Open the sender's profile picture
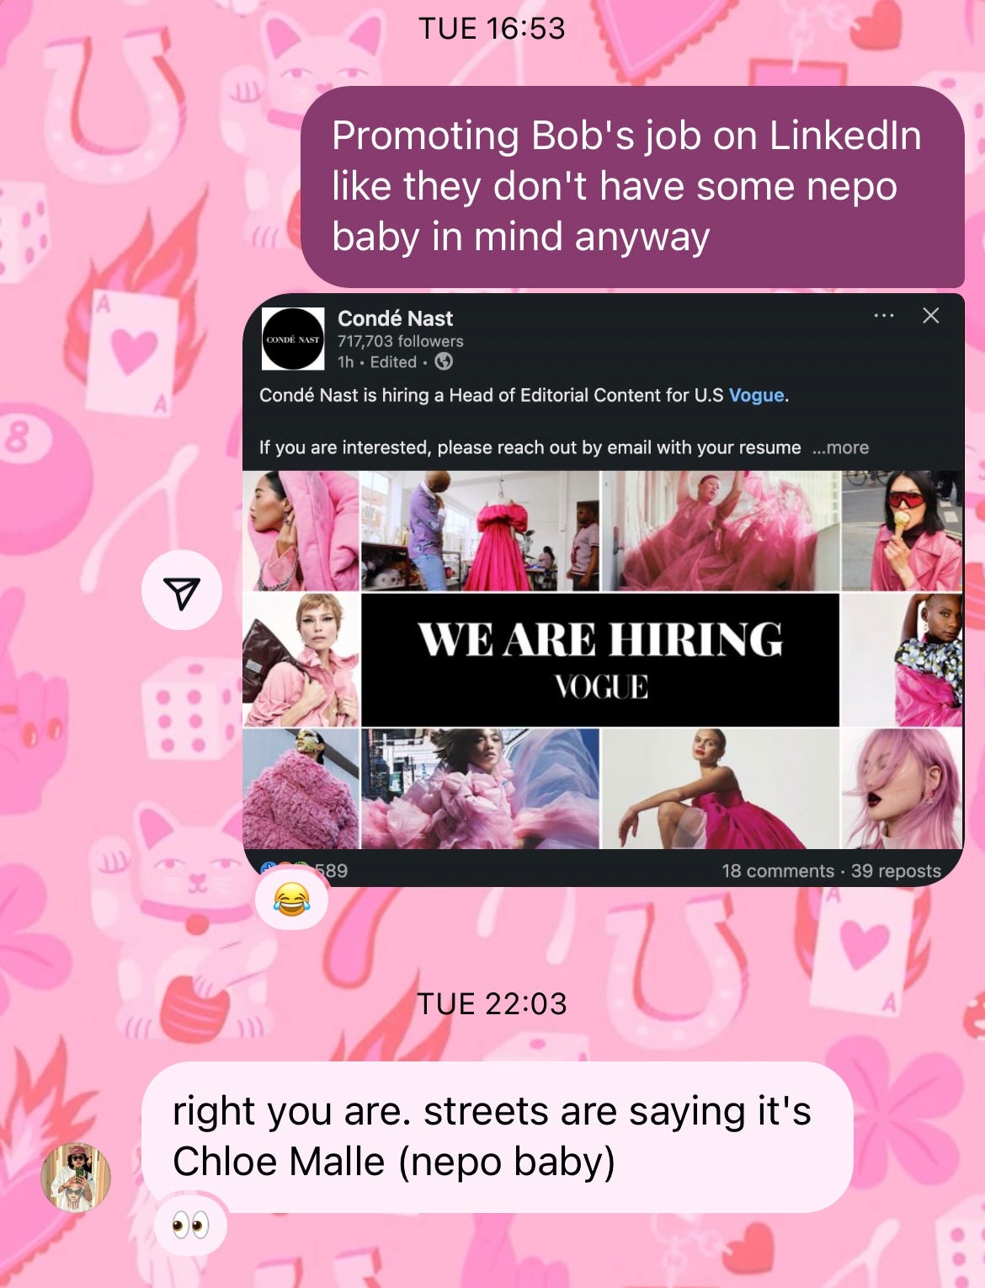This screenshot has width=985, height=1288. point(76,1177)
